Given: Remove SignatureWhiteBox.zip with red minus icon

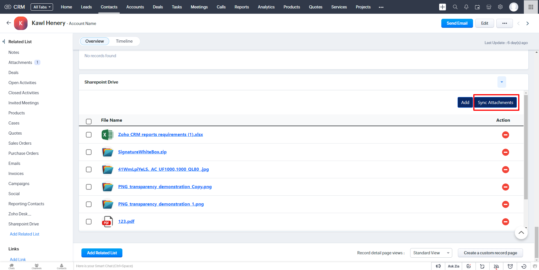Looking at the screenshot, I should [x=506, y=152].
